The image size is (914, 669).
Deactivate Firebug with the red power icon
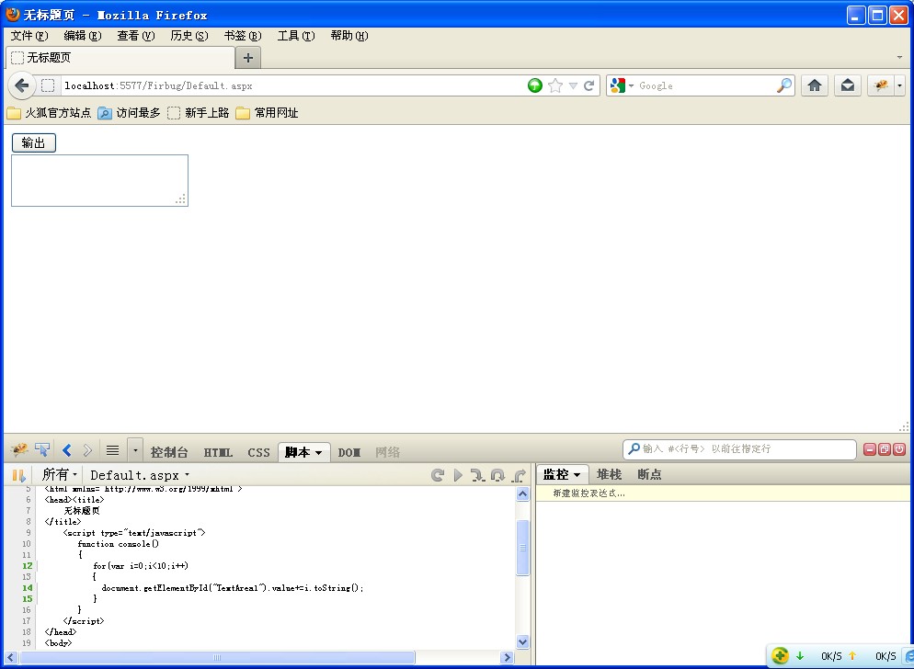(x=899, y=448)
